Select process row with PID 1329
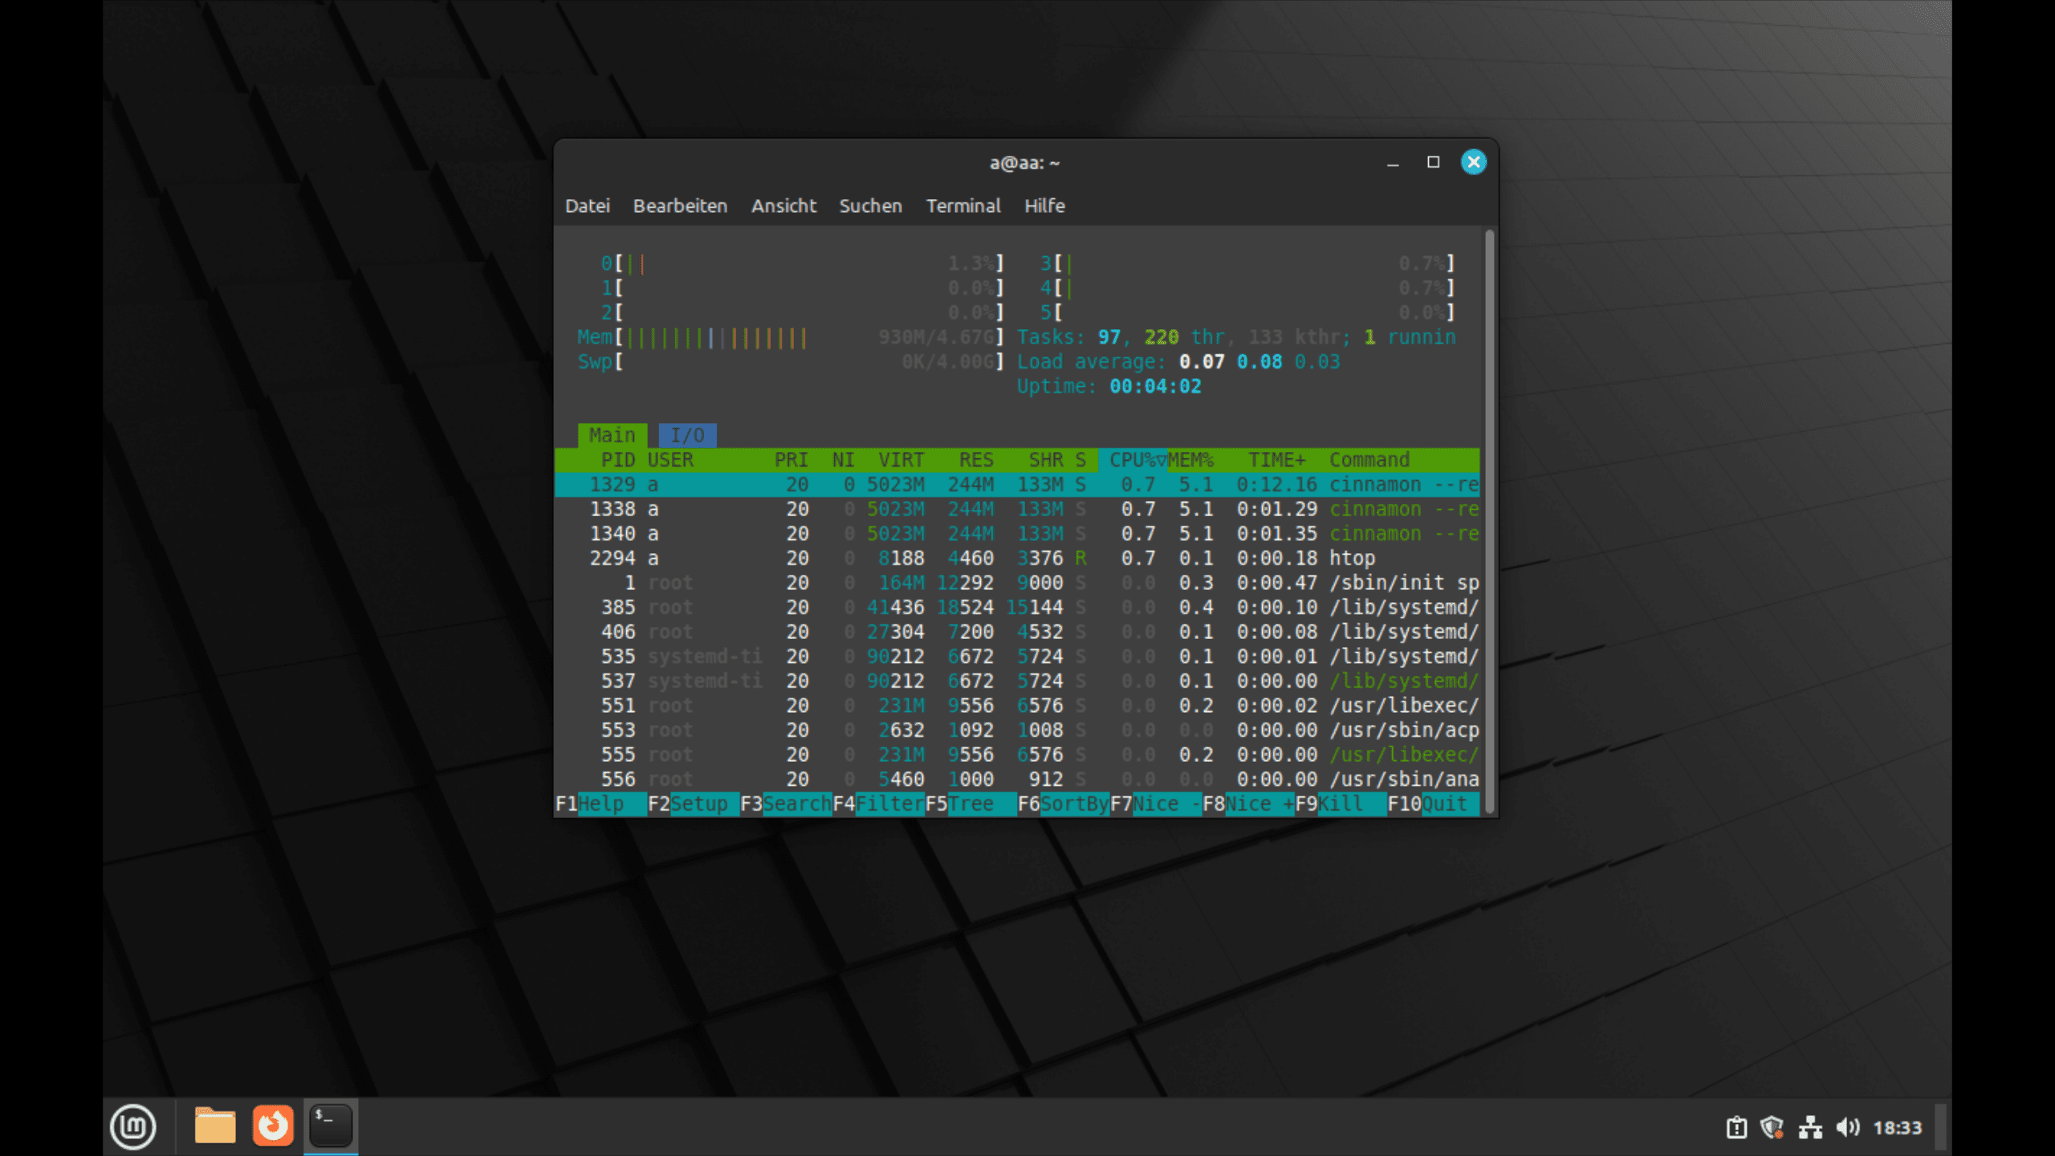This screenshot has height=1156, width=2055. click(1017, 485)
